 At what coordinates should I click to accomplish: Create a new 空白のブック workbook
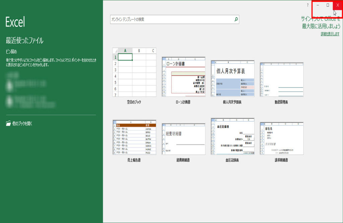134,72
